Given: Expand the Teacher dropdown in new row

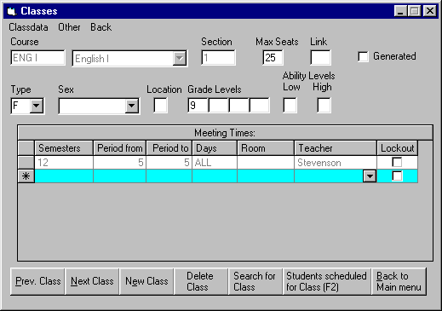Looking at the screenshot, I should click(370, 176).
